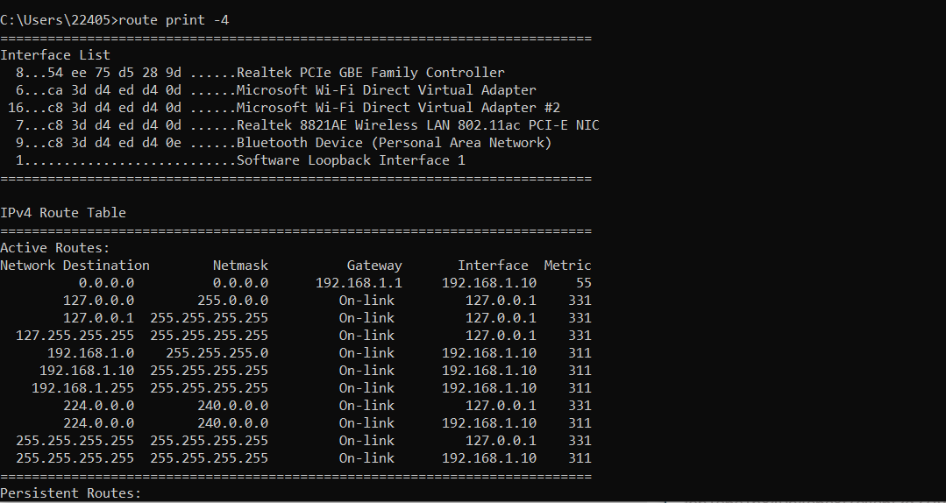The height and width of the screenshot is (503, 946).
Task: Click the 'IPv4 Route Table' heading
Action: click(63, 213)
